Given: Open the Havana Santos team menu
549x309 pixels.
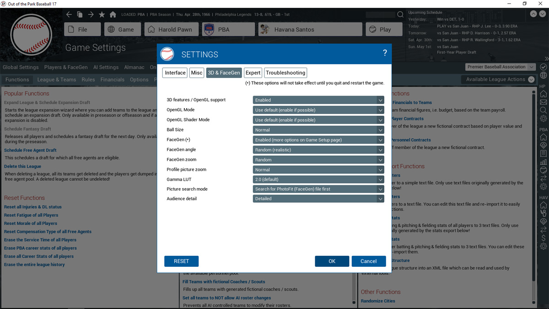Looking at the screenshot, I should (310, 29).
